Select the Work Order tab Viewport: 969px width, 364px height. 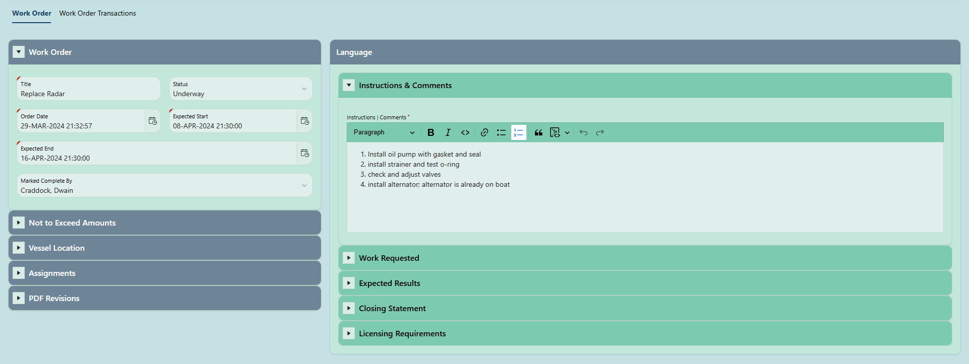tap(31, 13)
